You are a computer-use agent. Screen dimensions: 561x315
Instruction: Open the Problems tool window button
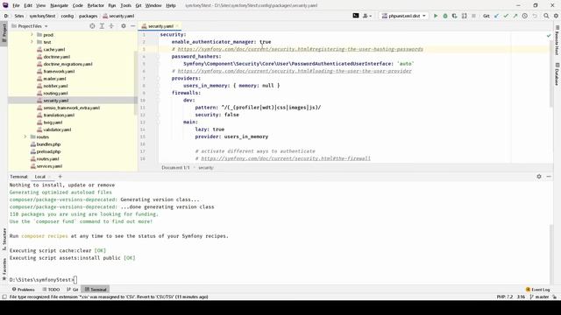tap(24, 290)
